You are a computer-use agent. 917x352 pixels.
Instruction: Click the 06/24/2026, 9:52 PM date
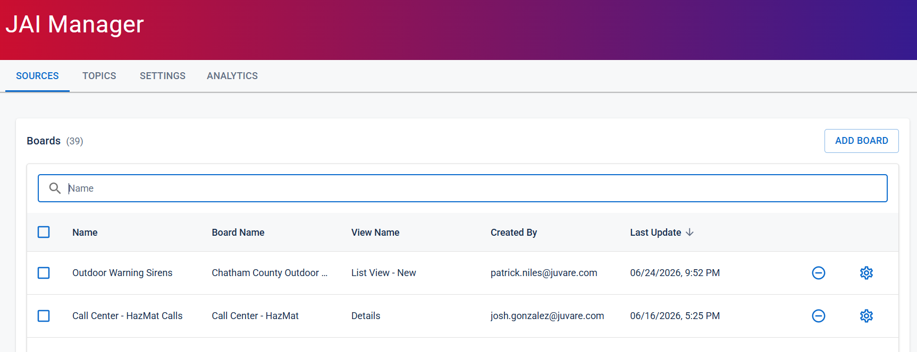[675, 273]
